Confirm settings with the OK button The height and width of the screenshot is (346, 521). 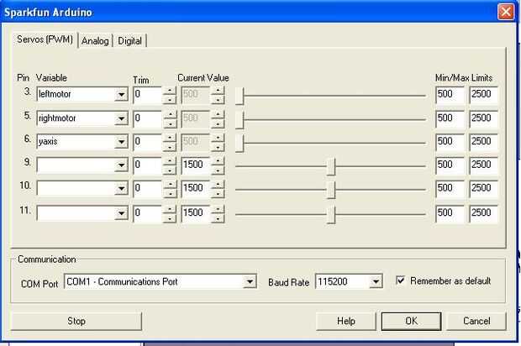click(412, 321)
